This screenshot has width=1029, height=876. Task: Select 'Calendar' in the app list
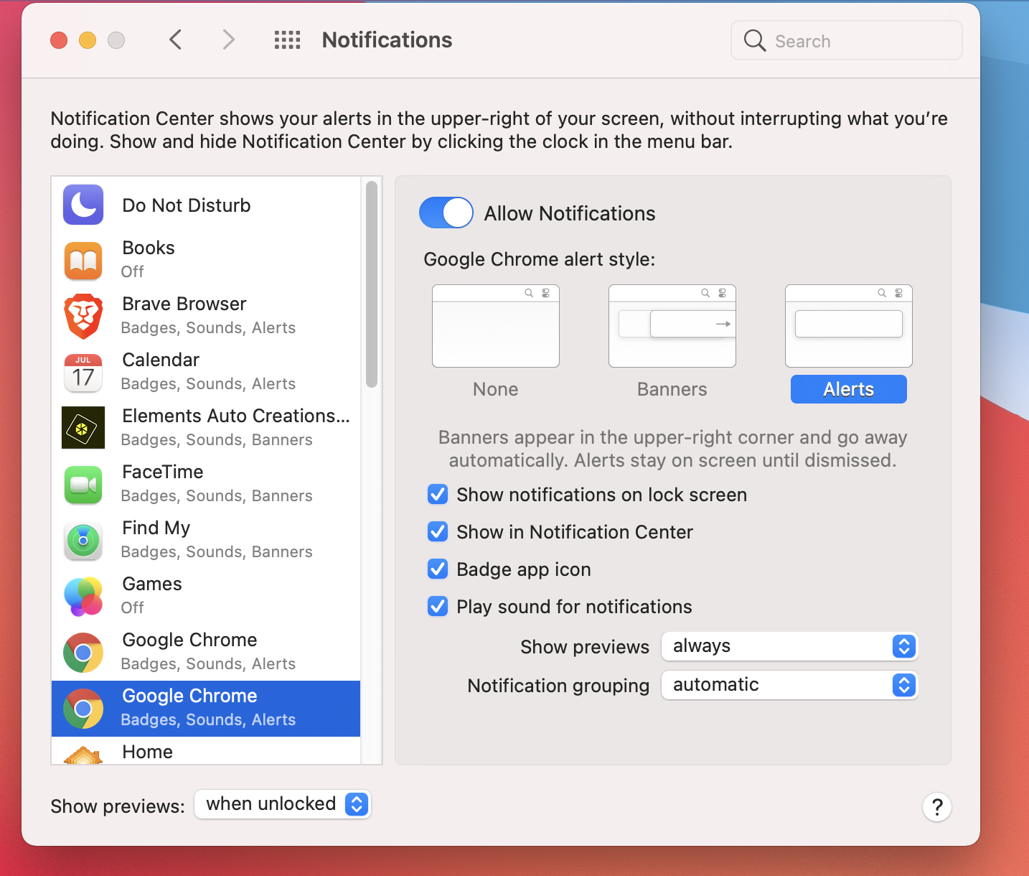point(161,360)
